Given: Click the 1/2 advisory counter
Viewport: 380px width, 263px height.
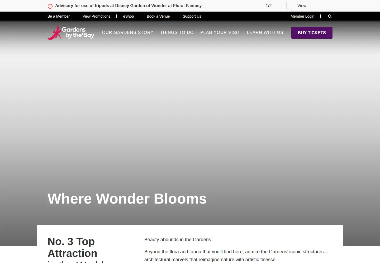Looking at the screenshot, I should pos(269,6).
